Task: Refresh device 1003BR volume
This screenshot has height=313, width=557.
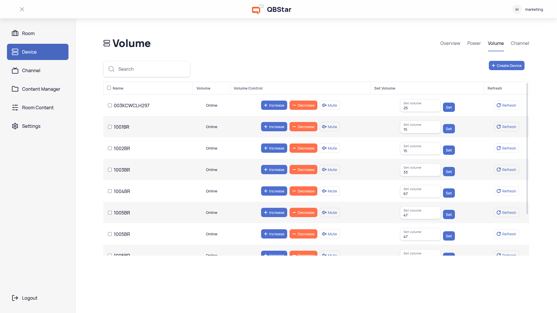Action: point(506,170)
